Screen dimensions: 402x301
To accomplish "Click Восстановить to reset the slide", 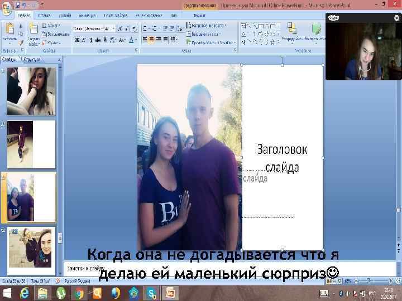I will (56, 34).
